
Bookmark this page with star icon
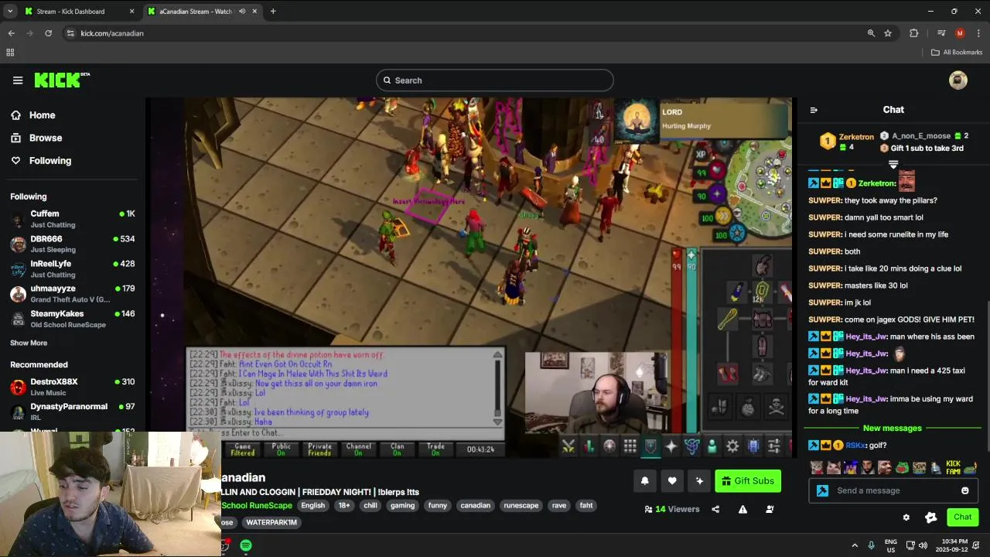tap(888, 33)
